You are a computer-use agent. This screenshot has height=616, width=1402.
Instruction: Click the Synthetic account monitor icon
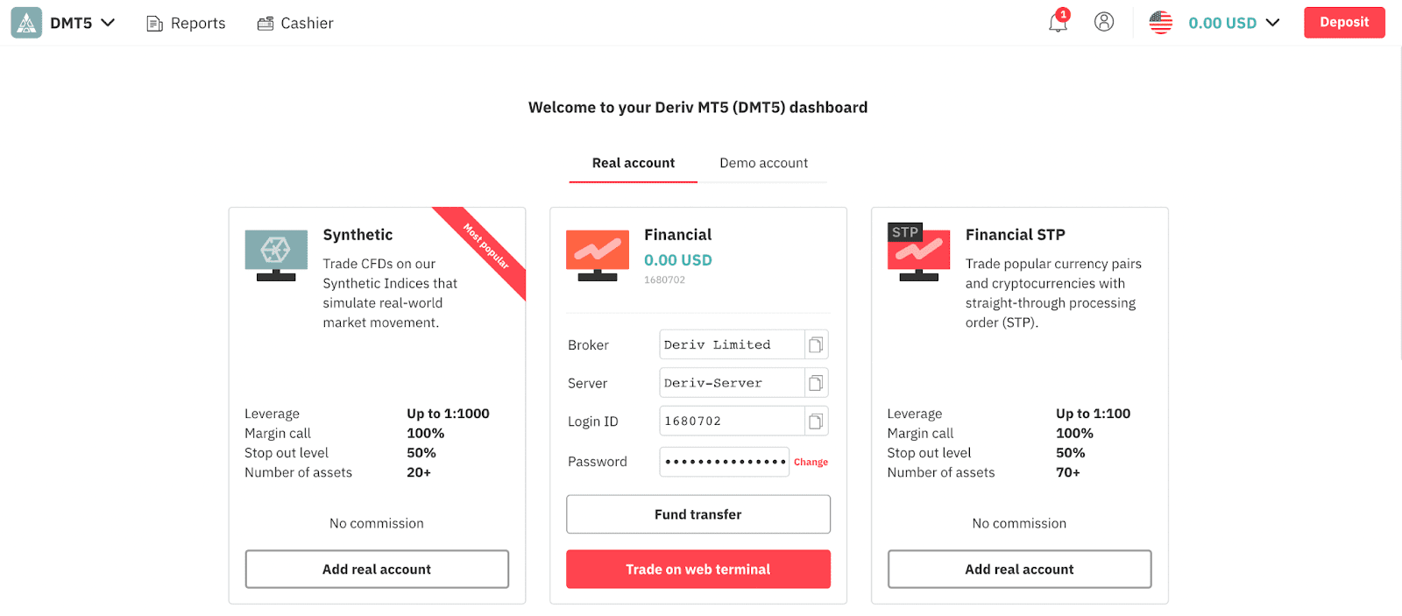tap(276, 255)
